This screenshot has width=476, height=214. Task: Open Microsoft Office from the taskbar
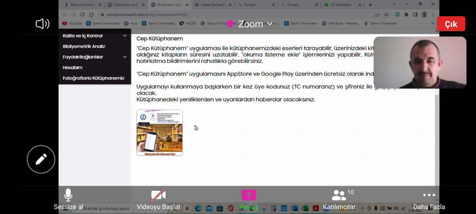pos(231,208)
